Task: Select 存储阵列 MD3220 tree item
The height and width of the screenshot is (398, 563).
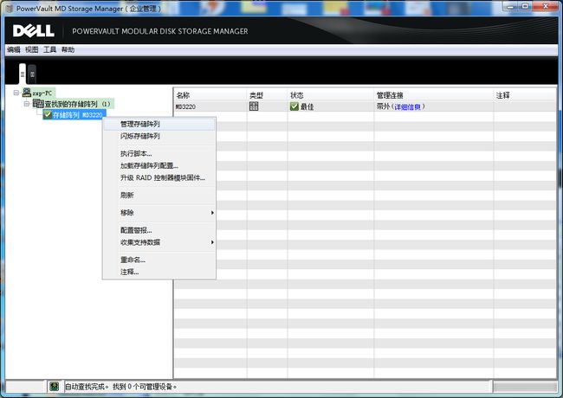Action: coord(74,115)
